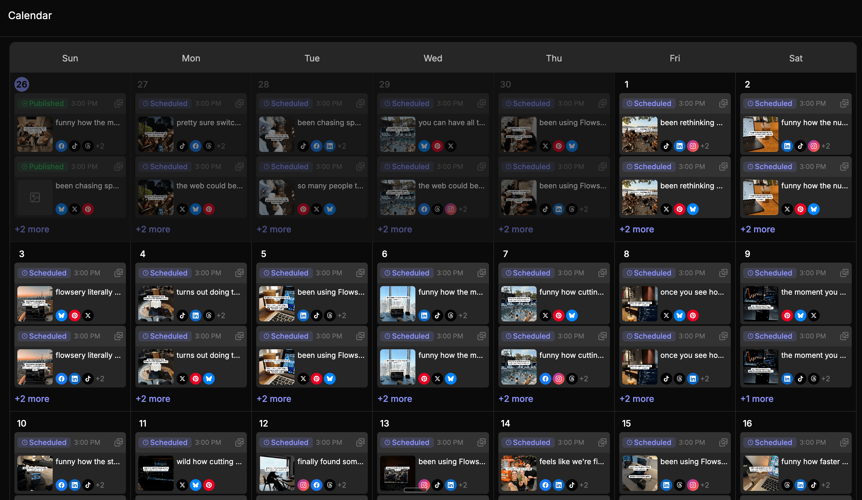Viewport: 862px width, 500px height.
Task: Expand "+2 more" posts under November 27
Action: [x=153, y=229]
